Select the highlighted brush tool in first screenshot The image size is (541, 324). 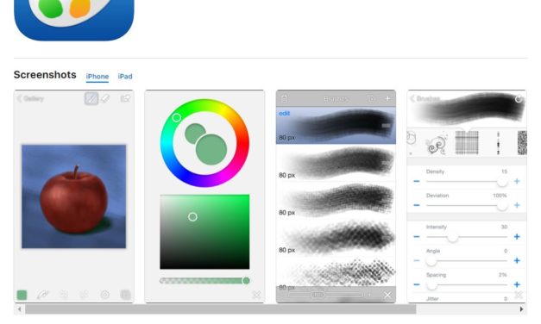click(x=91, y=98)
